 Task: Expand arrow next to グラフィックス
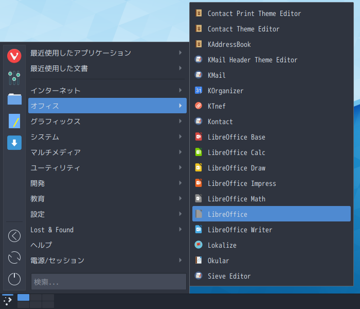point(181,121)
